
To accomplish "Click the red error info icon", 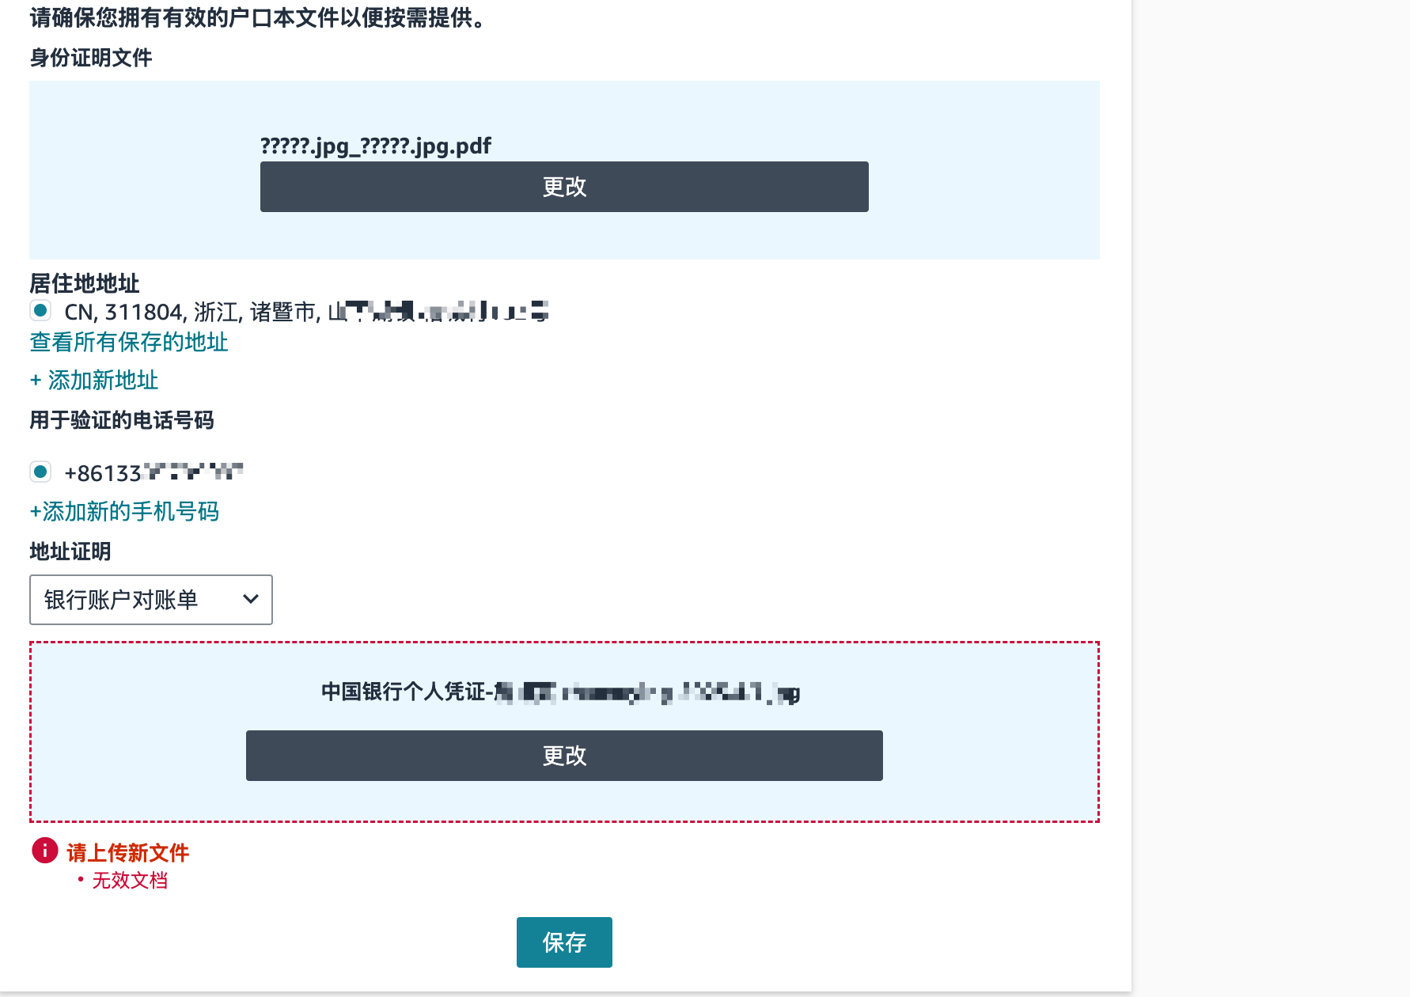I will (44, 851).
